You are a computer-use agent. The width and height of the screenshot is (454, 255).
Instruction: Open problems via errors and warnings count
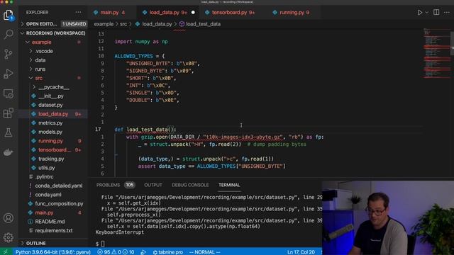click(x=116, y=252)
